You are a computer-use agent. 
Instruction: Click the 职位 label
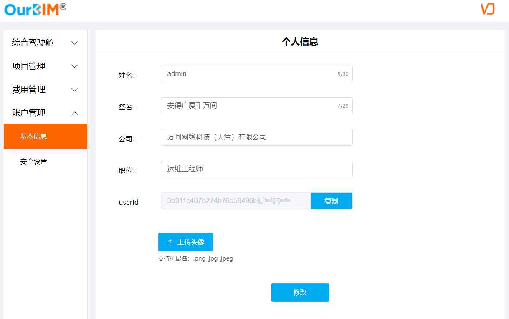[127, 170]
